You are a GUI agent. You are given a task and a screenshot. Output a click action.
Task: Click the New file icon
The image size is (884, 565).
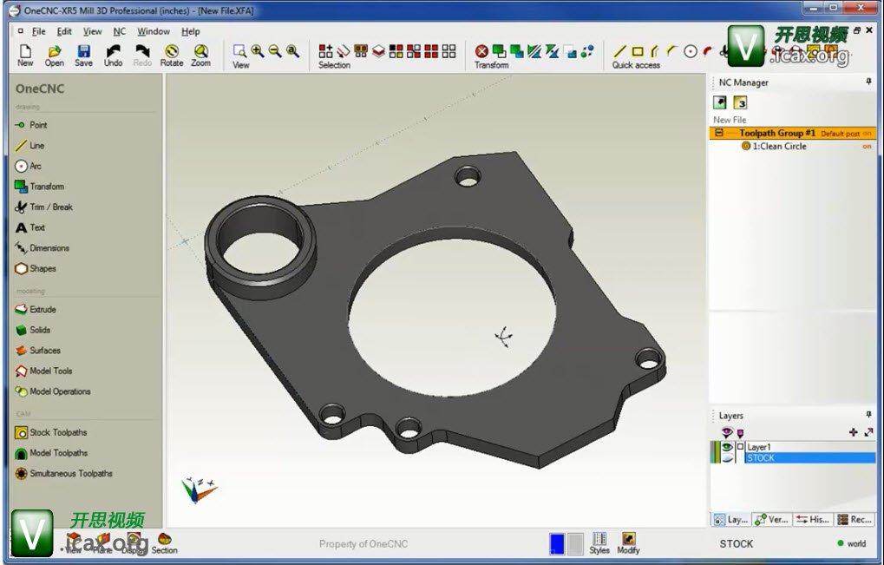point(25,55)
